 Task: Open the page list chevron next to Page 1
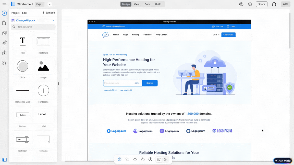click(50, 4)
